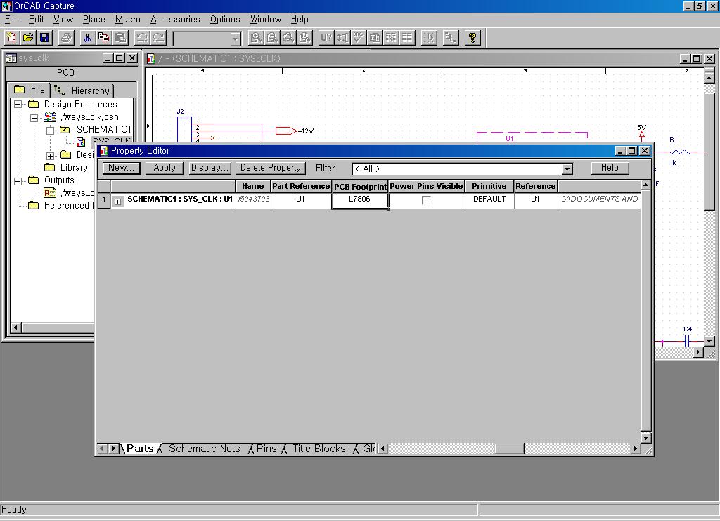The image size is (720, 521).
Task: Open the Macro menu
Action: coord(128,19)
